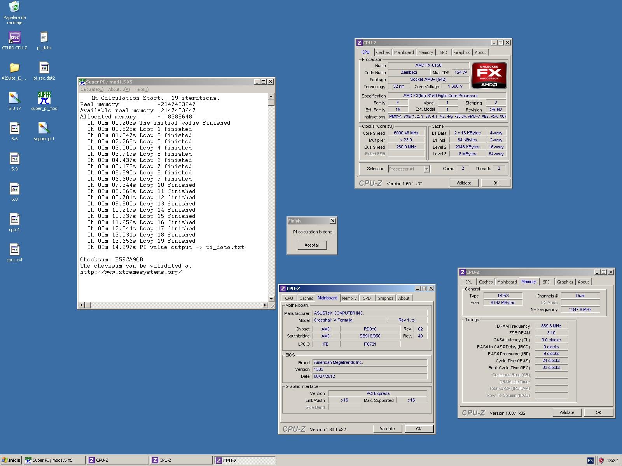
Task: Open Calculate menu in Super PI
Action: (x=92, y=89)
